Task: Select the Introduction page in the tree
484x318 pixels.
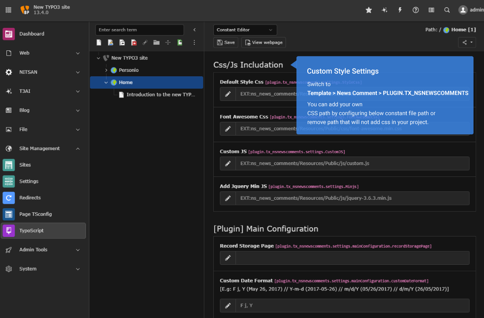Action: (161, 94)
